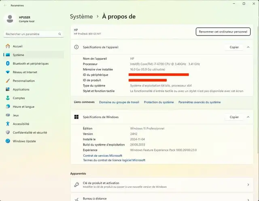Open Domaine ou groupe de travail link

click(119, 102)
